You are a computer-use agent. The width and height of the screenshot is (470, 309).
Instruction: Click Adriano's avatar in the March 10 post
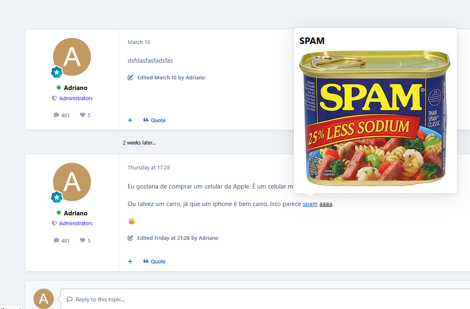pos(72,57)
